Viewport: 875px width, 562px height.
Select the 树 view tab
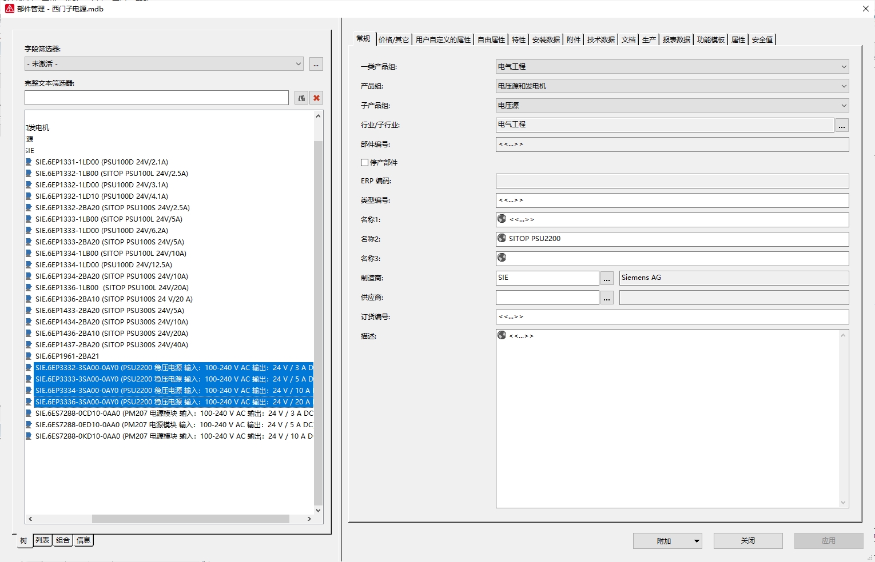[23, 541]
